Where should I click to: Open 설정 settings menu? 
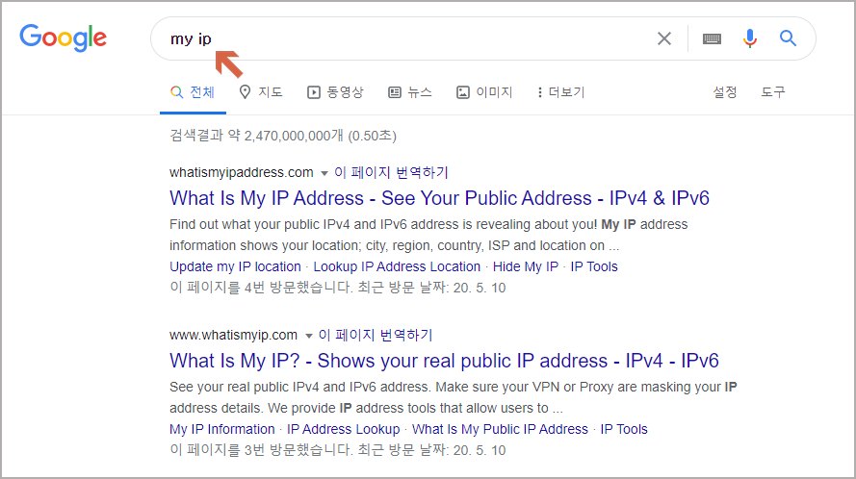724,92
